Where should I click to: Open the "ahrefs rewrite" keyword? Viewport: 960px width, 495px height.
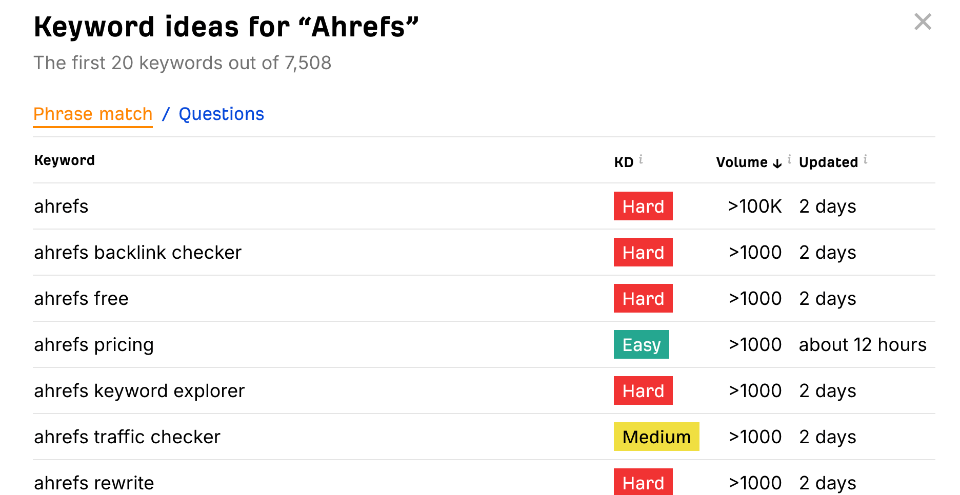[x=94, y=483]
